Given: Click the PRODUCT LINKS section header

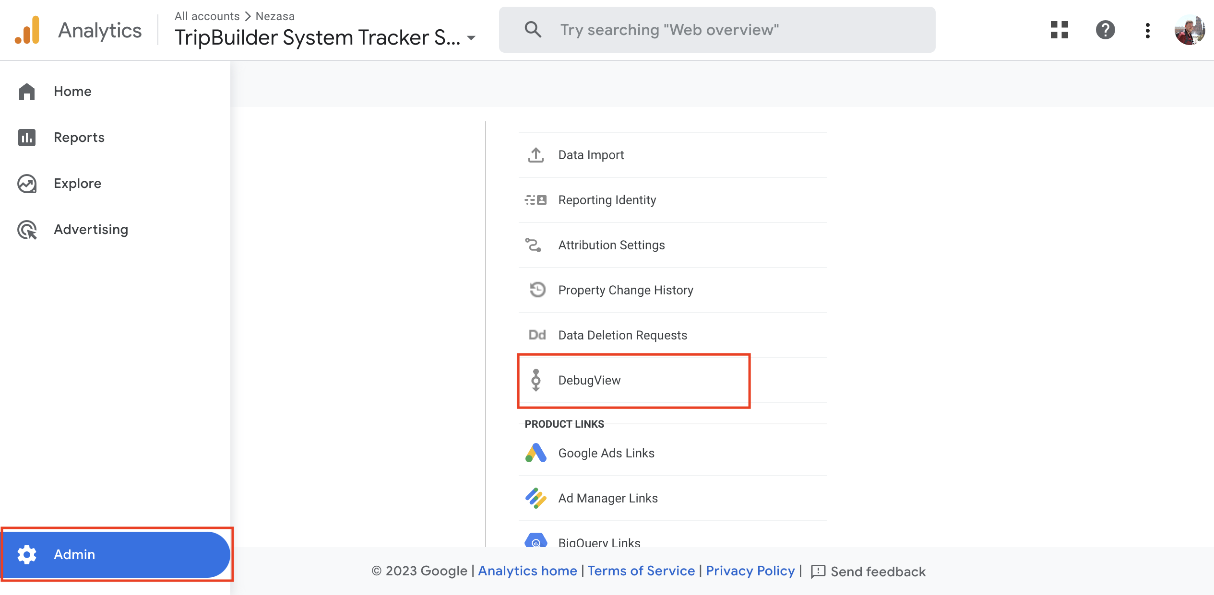Looking at the screenshot, I should pyautogui.click(x=564, y=424).
